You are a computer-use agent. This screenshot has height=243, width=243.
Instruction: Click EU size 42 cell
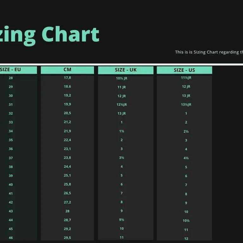pos(11,202)
